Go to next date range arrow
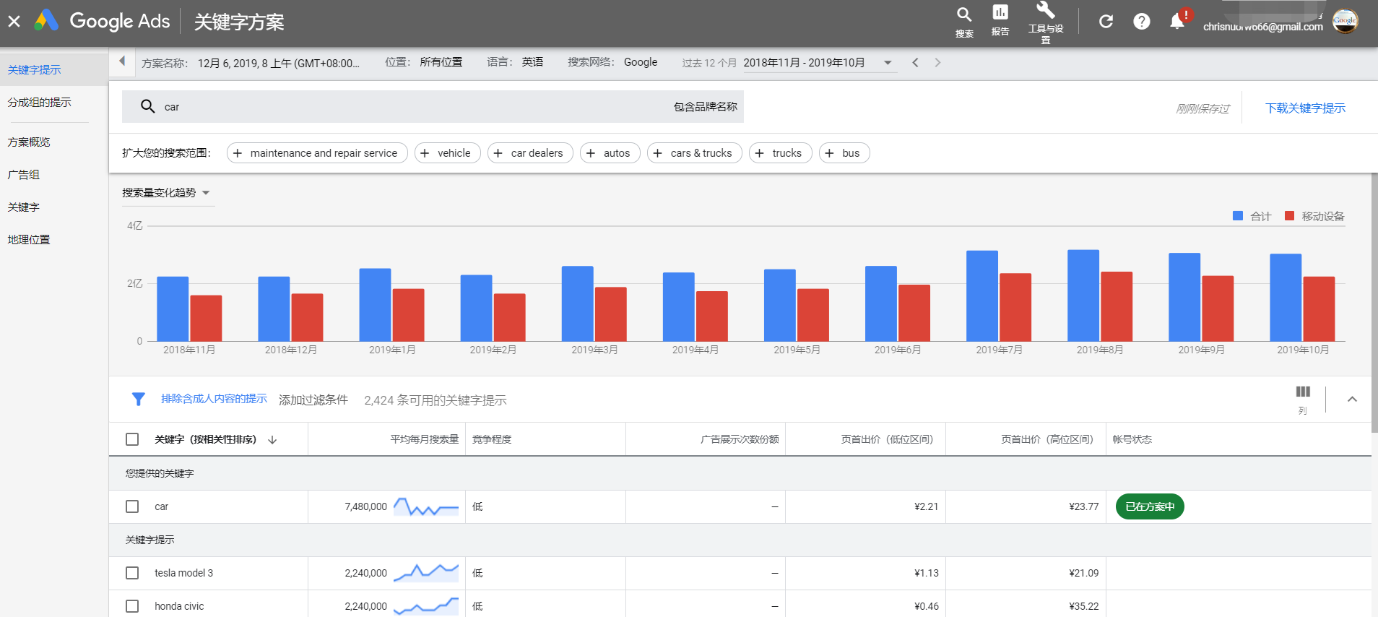The image size is (1378, 617). point(937,63)
